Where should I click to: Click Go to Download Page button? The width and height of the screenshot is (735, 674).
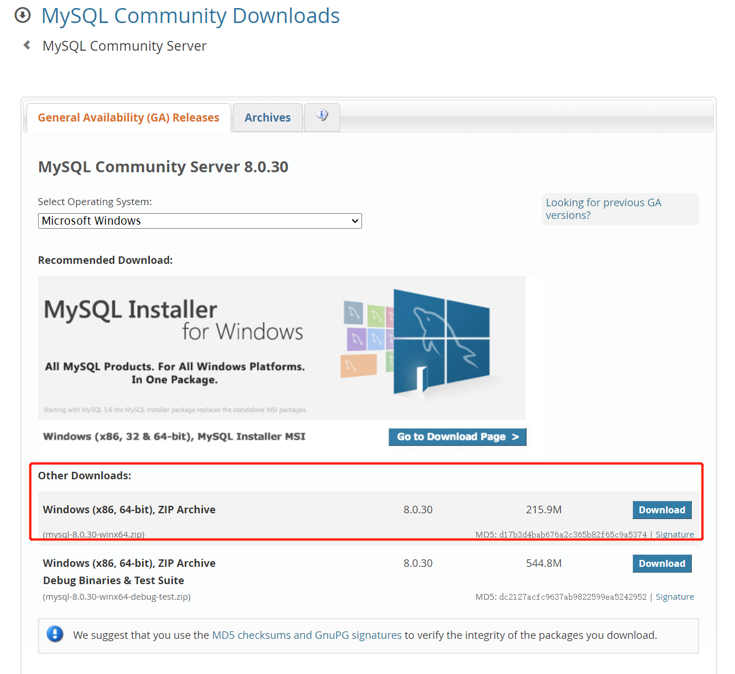click(x=457, y=437)
